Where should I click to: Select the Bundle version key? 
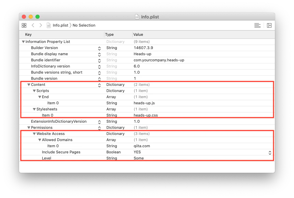[x=44, y=78]
